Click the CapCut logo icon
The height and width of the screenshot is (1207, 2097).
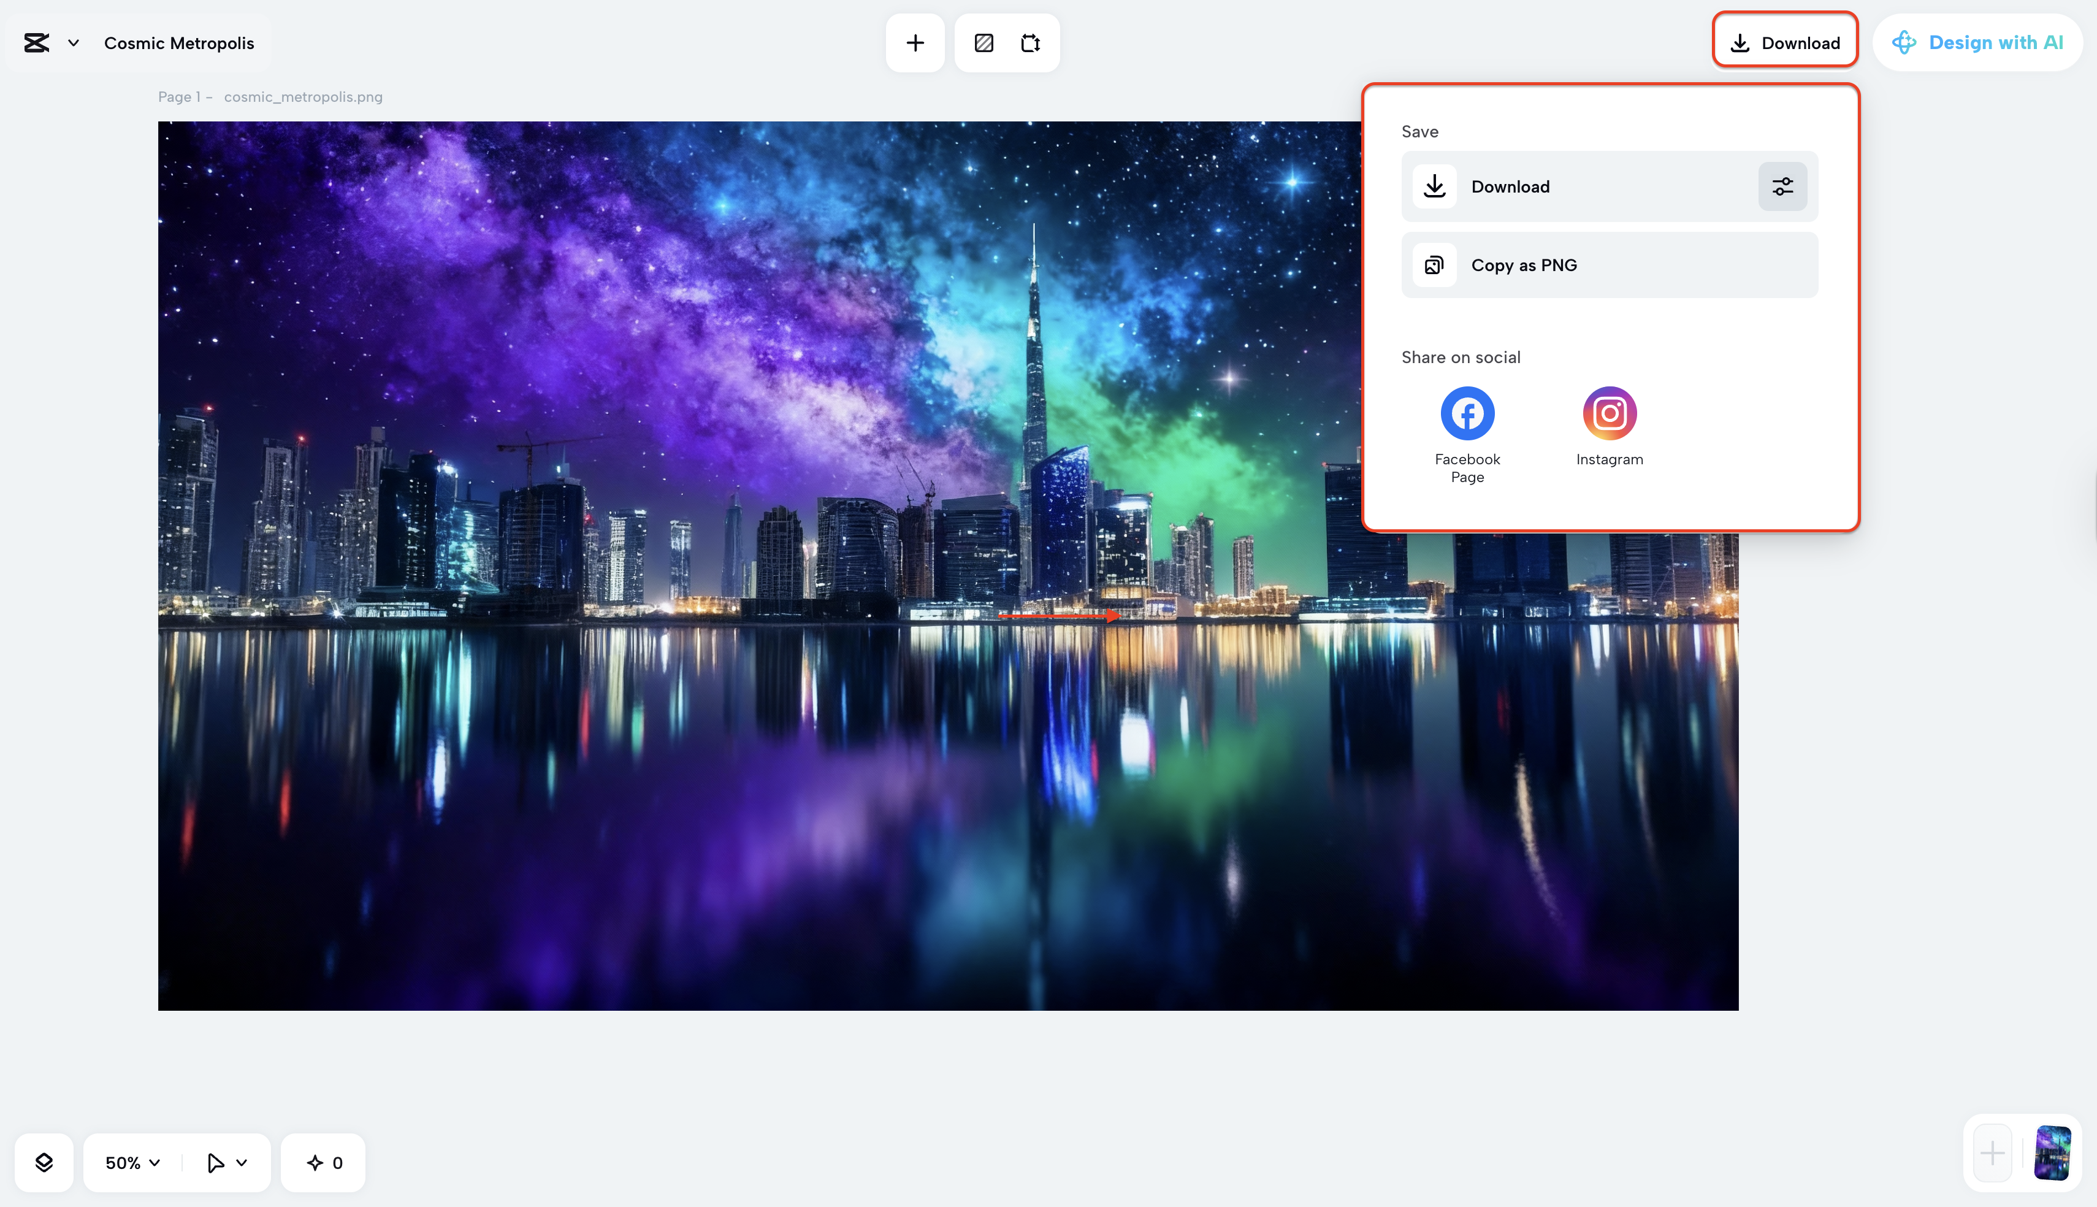pos(36,43)
